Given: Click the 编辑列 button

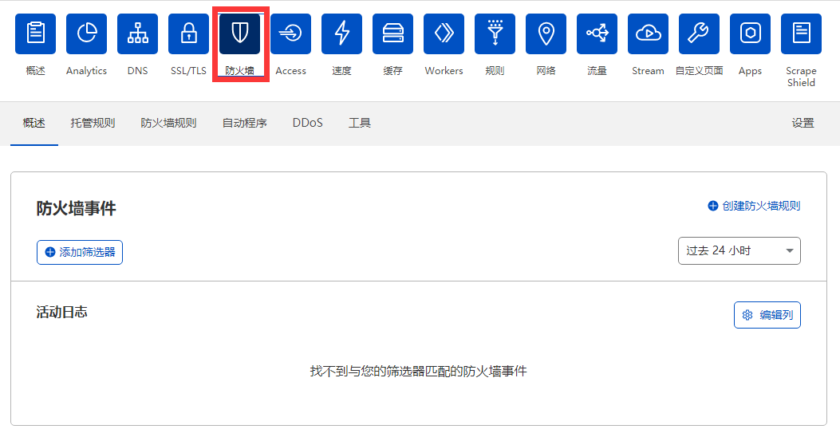Looking at the screenshot, I should (x=767, y=315).
